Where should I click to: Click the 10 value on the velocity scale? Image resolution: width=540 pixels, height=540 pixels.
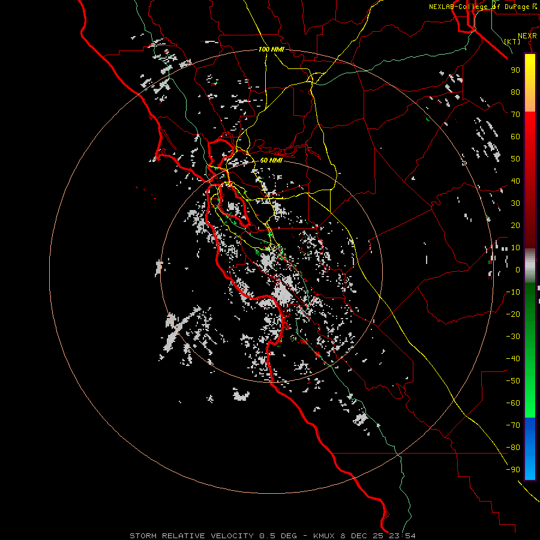515,248
